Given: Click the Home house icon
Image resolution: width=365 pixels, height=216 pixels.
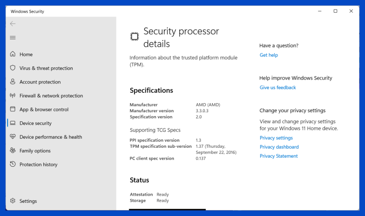Looking at the screenshot, I should [13, 54].
